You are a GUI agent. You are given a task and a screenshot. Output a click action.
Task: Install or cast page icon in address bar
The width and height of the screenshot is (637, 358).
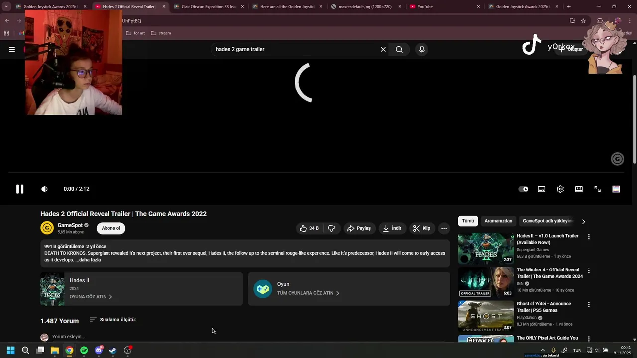tap(572, 21)
